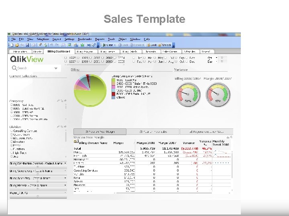Open the Clear button dropdown arrow
Viewport: 289px width, 216px height.
115,45
